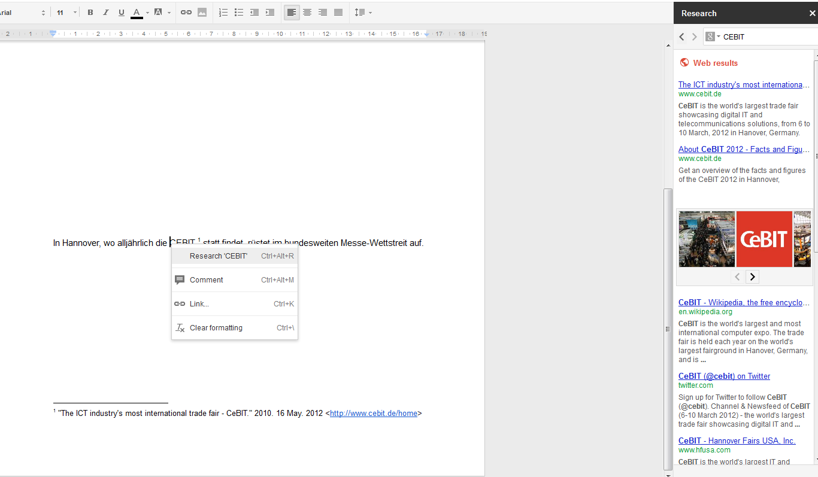Open the 'CeBIT - Hannover Fairs USA, Inc.' result

737,441
